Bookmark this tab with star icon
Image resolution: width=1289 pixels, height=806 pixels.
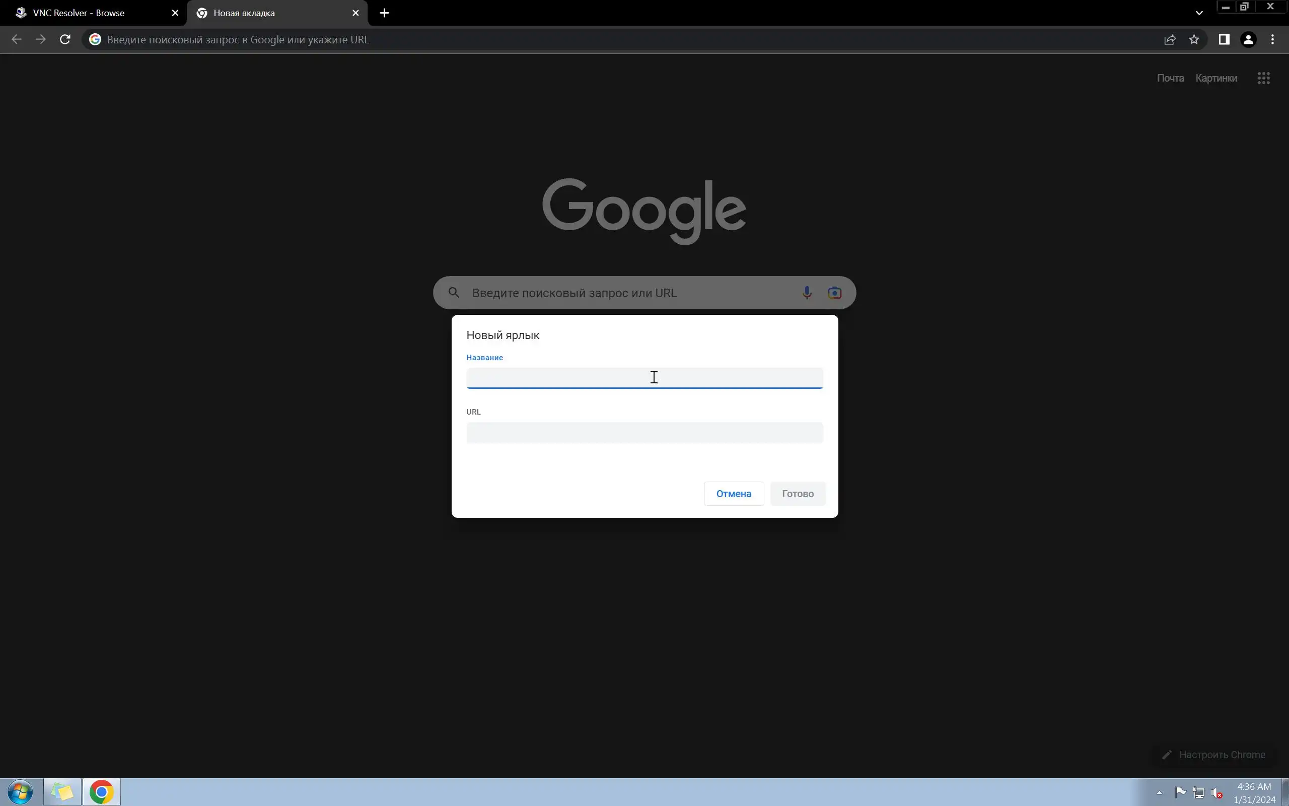point(1194,39)
